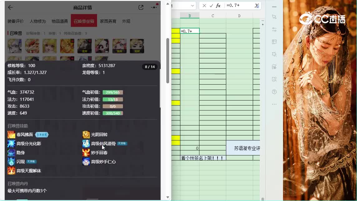Click the formula assistant icon in formula bar
This screenshot has height=201, width=357.
tap(257, 6)
